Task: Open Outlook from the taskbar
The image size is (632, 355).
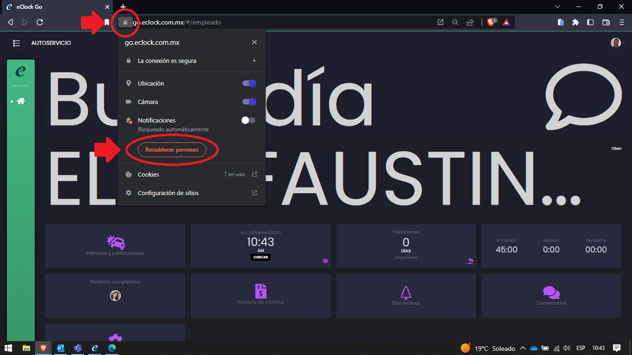Action: coord(61,348)
